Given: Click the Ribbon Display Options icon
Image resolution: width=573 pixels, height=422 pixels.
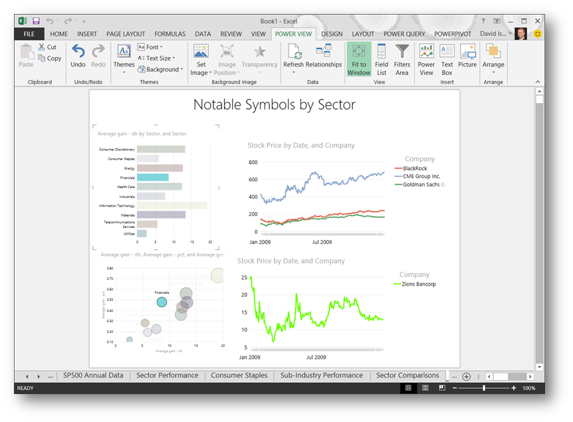Looking at the screenshot, I should pyautogui.click(x=497, y=21).
